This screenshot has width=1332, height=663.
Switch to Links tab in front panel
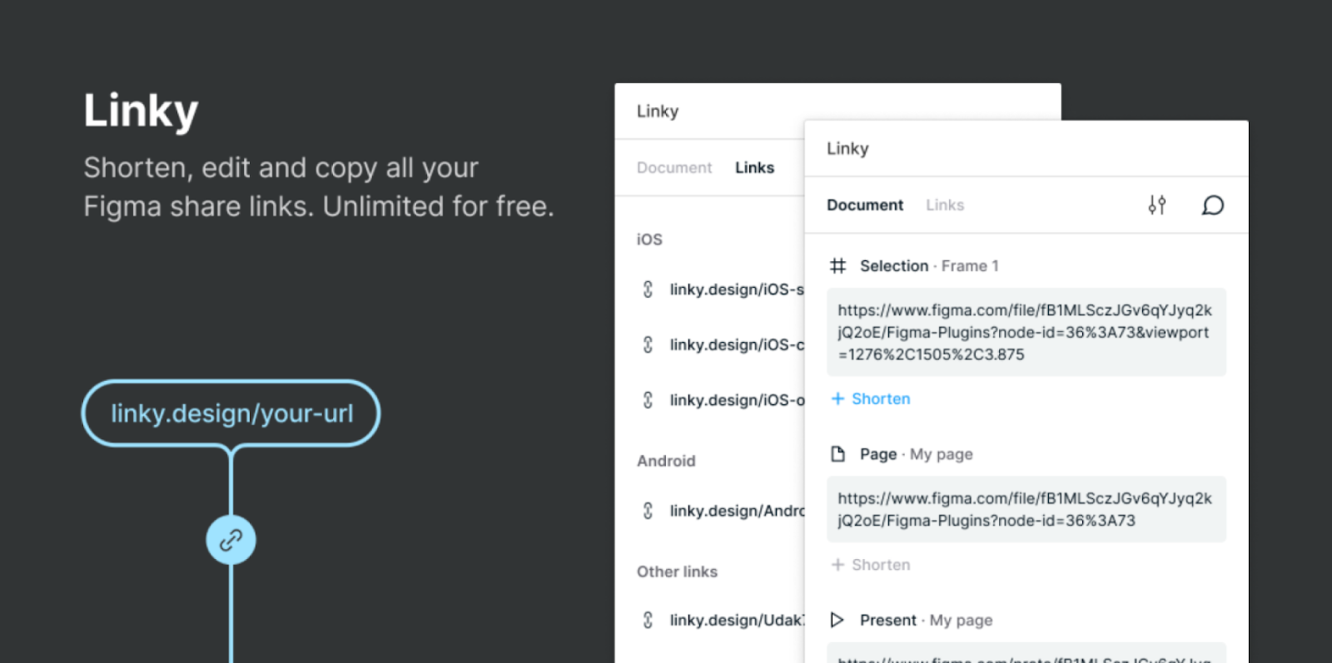(945, 205)
